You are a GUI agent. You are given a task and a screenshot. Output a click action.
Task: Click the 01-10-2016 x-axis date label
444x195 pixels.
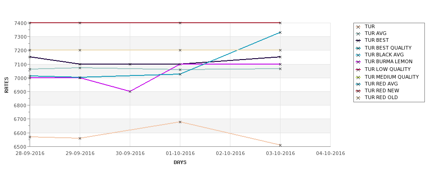[180, 154]
